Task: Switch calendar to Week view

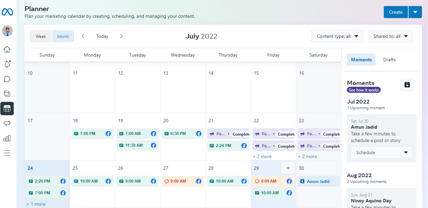Action: tap(41, 36)
